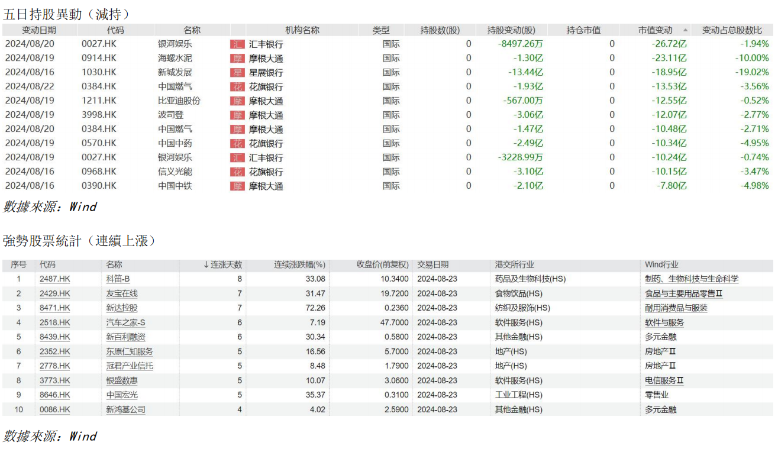Click the 摩根大通 icon in the 波司登 row

pos(237,115)
